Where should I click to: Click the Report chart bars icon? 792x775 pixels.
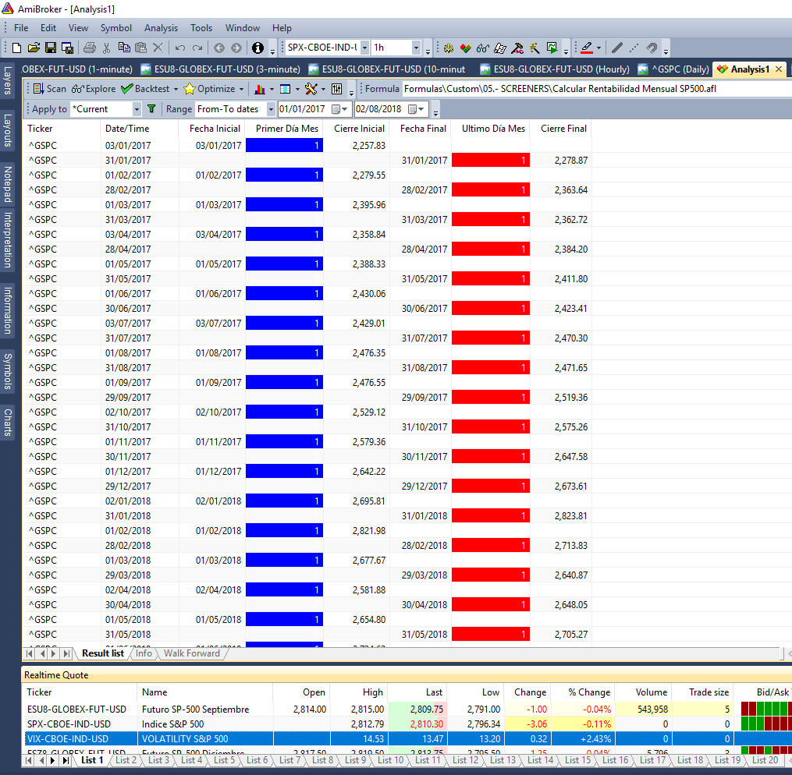click(260, 90)
